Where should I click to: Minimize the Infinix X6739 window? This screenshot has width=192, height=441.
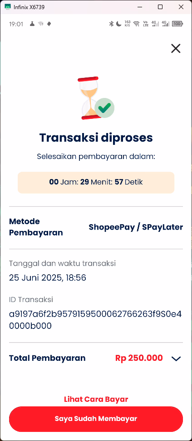click(139, 7)
